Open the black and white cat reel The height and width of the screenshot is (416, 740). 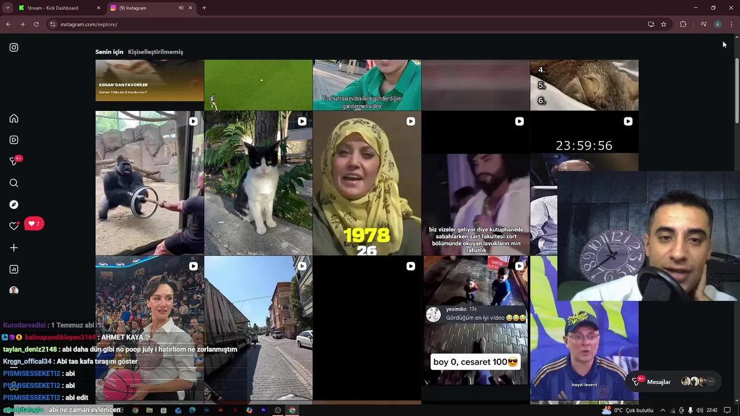click(258, 183)
